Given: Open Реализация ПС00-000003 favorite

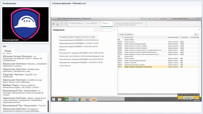Looking at the screenshot, I should coord(81,62).
